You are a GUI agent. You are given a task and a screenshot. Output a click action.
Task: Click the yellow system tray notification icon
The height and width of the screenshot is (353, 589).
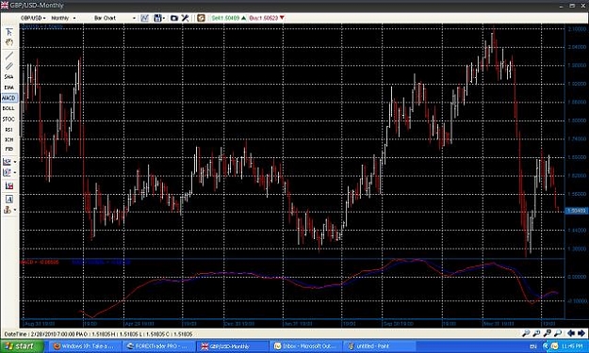click(x=554, y=346)
